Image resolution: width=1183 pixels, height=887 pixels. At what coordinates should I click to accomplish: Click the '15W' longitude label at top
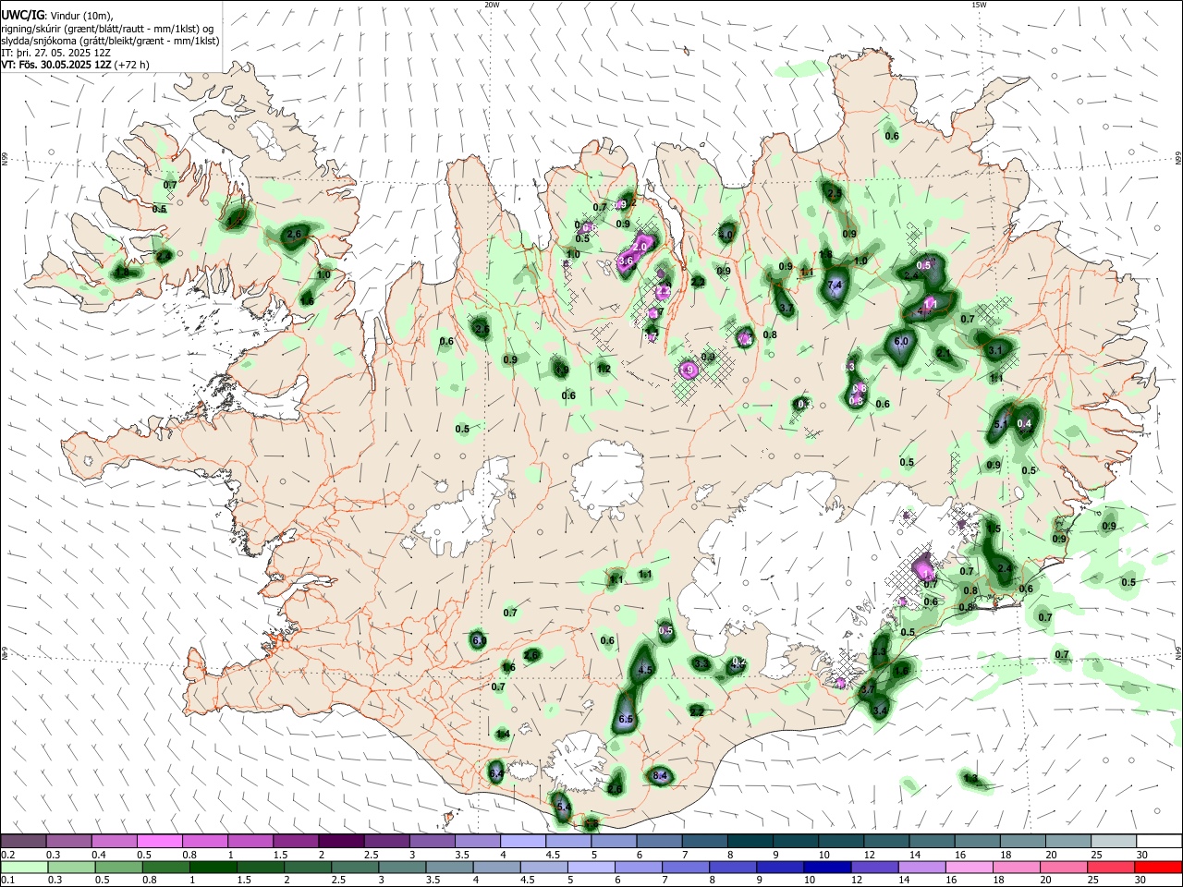pyautogui.click(x=979, y=5)
